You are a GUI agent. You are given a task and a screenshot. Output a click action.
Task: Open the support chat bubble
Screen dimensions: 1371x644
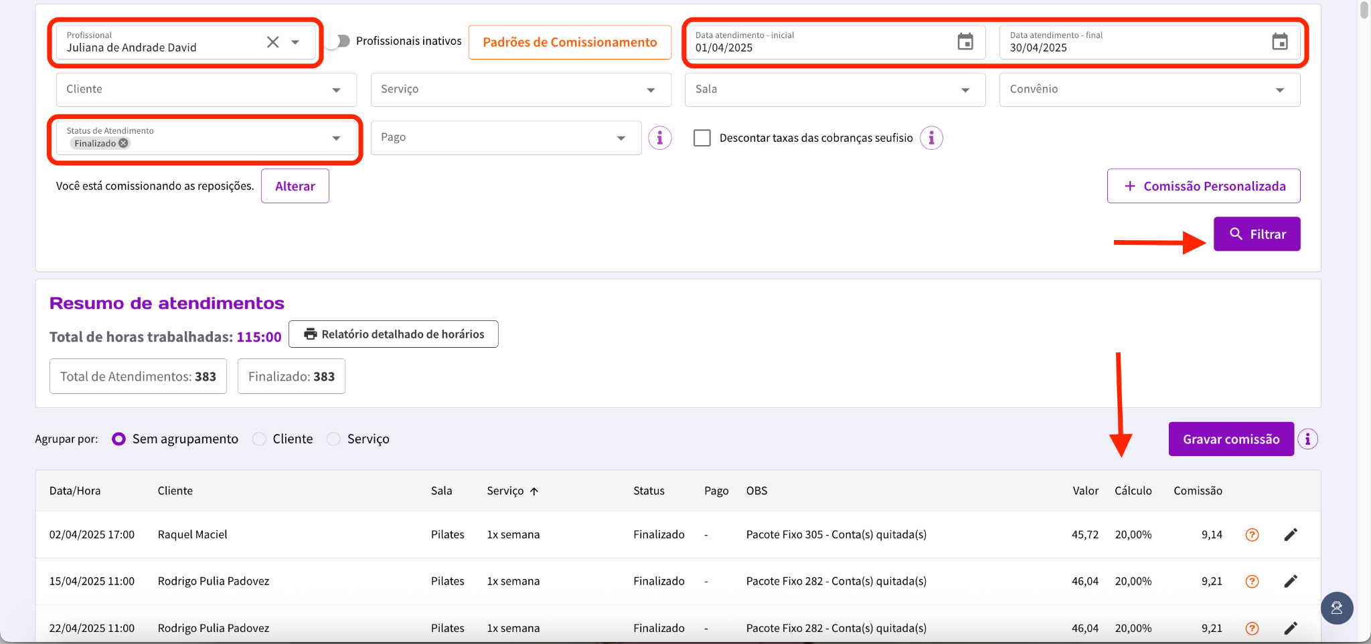1336,608
